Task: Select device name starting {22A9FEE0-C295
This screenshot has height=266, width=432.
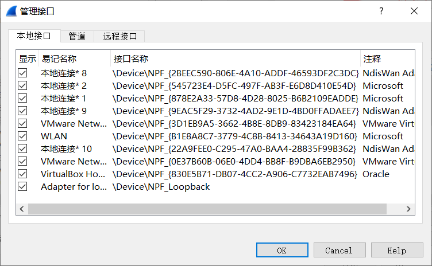Action: [x=234, y=149]
